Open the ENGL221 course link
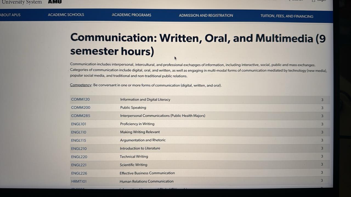Image resolution: width=351 pixels, height=197 pixels. click(79, 165)
